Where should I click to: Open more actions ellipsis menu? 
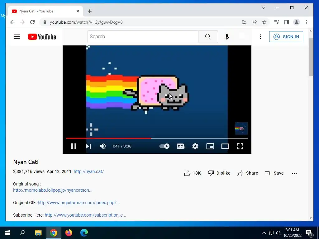(x=294, y=173)
